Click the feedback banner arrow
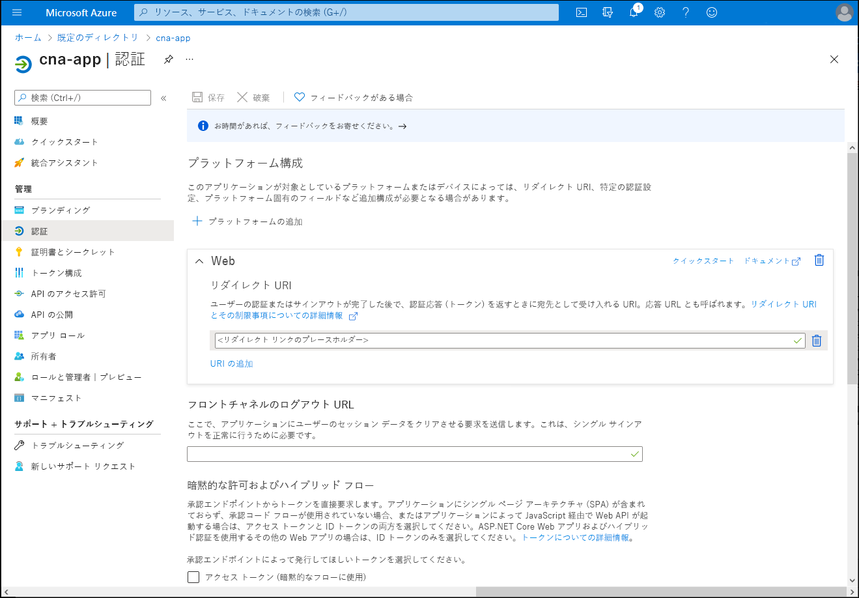The image size is (859, 598). point(402,126)
